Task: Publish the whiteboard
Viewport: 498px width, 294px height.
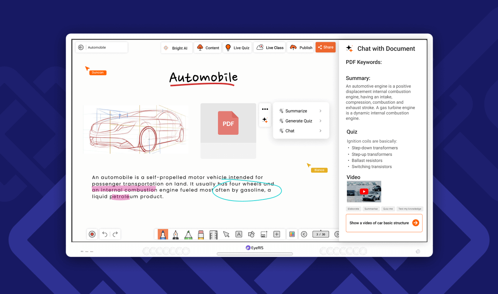Action: point(301,48)
